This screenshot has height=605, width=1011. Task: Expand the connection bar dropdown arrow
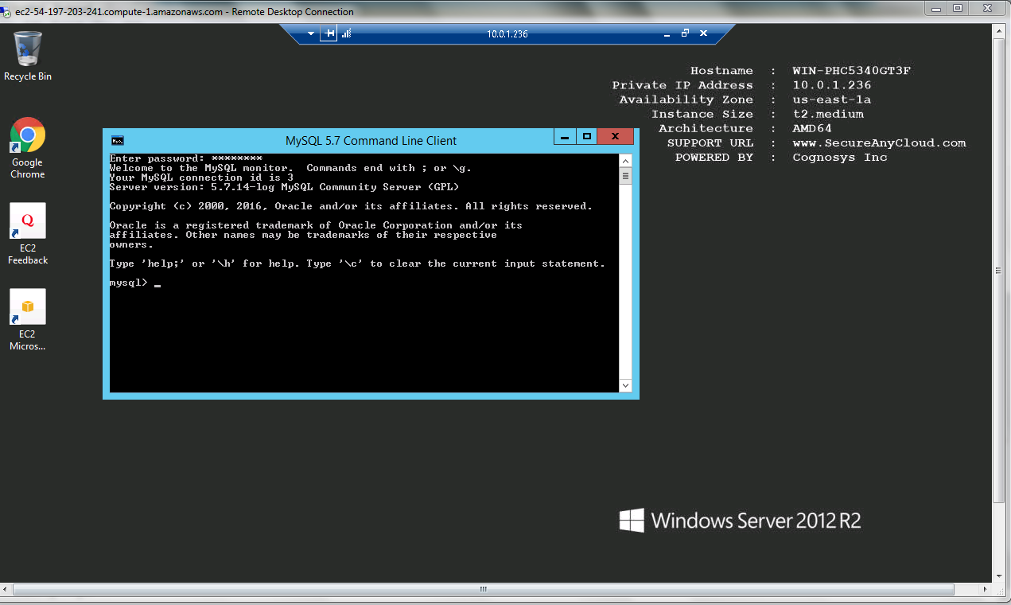click(x=311, y=33)
